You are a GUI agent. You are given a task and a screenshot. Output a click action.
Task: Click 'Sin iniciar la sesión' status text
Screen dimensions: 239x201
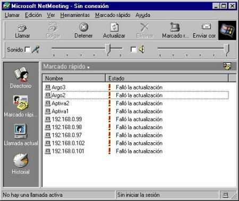[139, 195]
